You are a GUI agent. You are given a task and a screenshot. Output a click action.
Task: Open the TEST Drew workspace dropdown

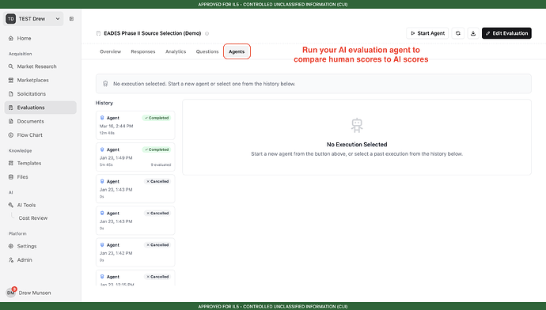[x=33, y=19]
